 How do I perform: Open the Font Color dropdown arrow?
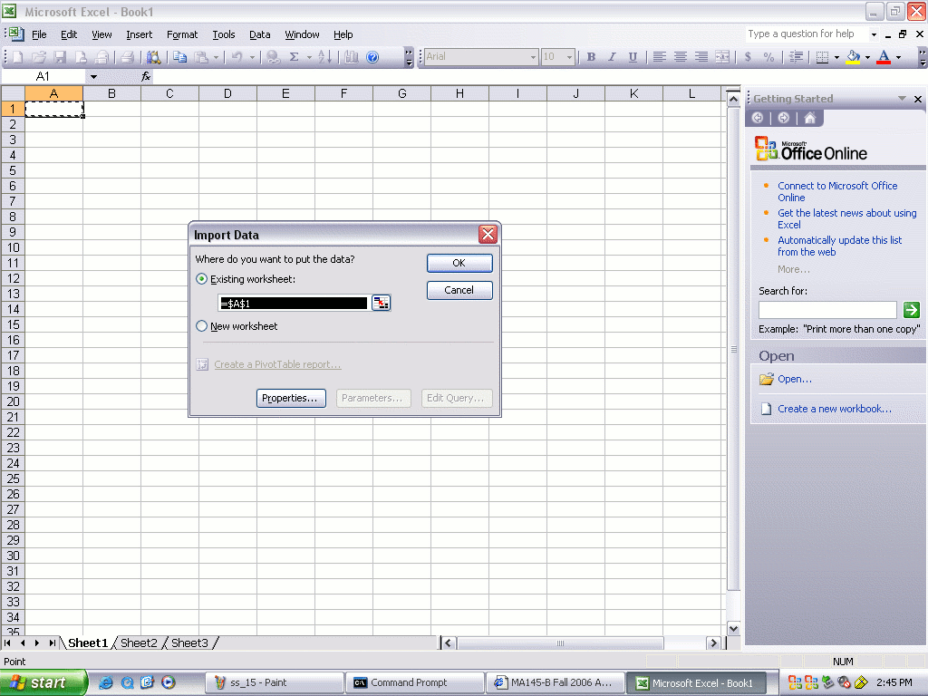(898, 57)
